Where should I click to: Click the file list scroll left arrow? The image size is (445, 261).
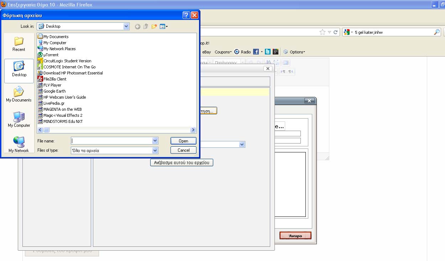point(40,130)
